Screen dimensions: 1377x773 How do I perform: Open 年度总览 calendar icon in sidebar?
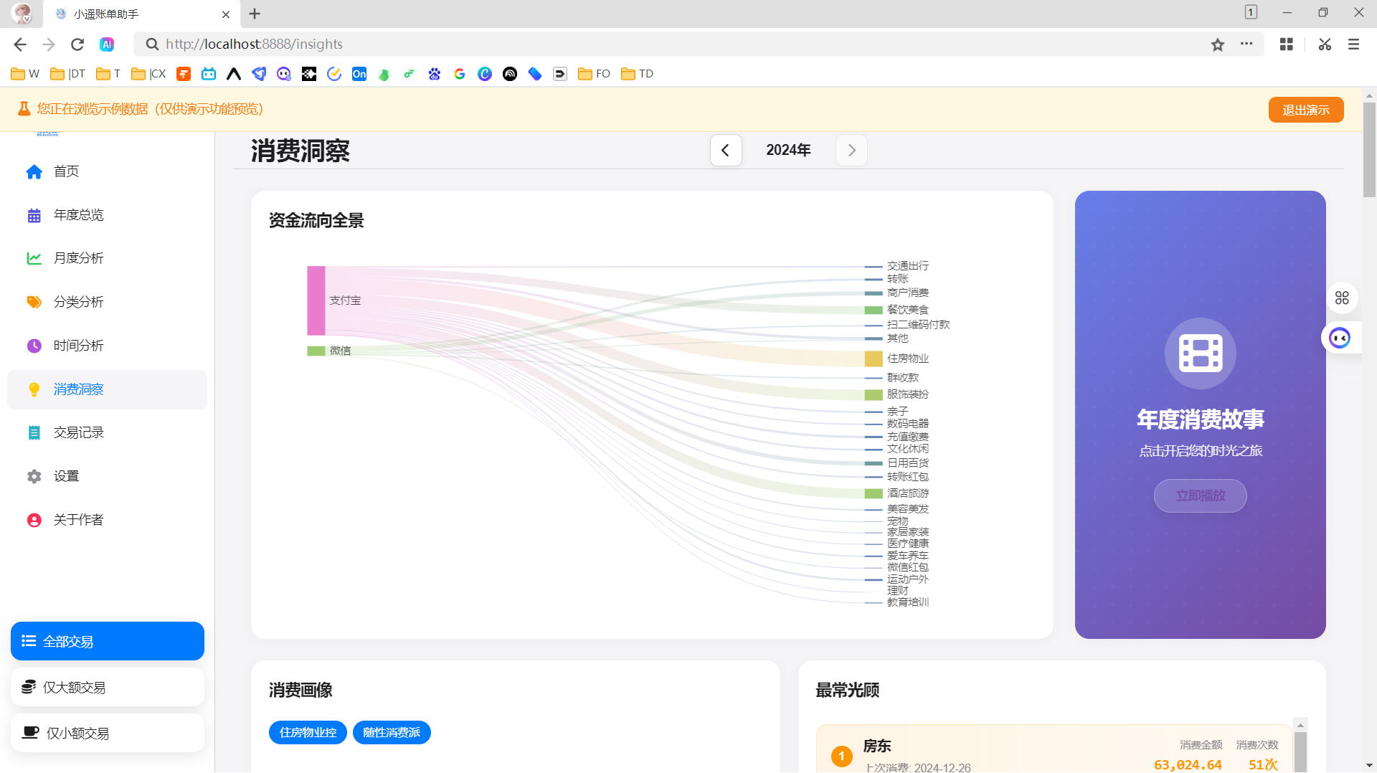34,216
